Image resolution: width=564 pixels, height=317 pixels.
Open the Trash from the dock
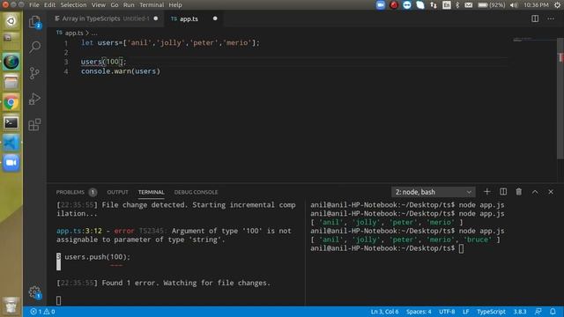[x=11, y=306]
